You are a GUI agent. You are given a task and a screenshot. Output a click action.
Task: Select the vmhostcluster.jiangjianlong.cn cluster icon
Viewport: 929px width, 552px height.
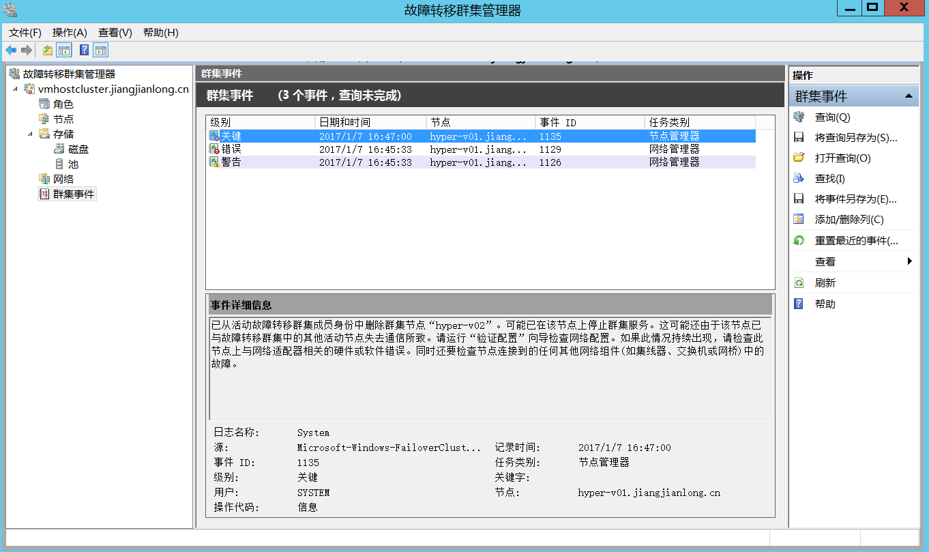coord(29,89)
